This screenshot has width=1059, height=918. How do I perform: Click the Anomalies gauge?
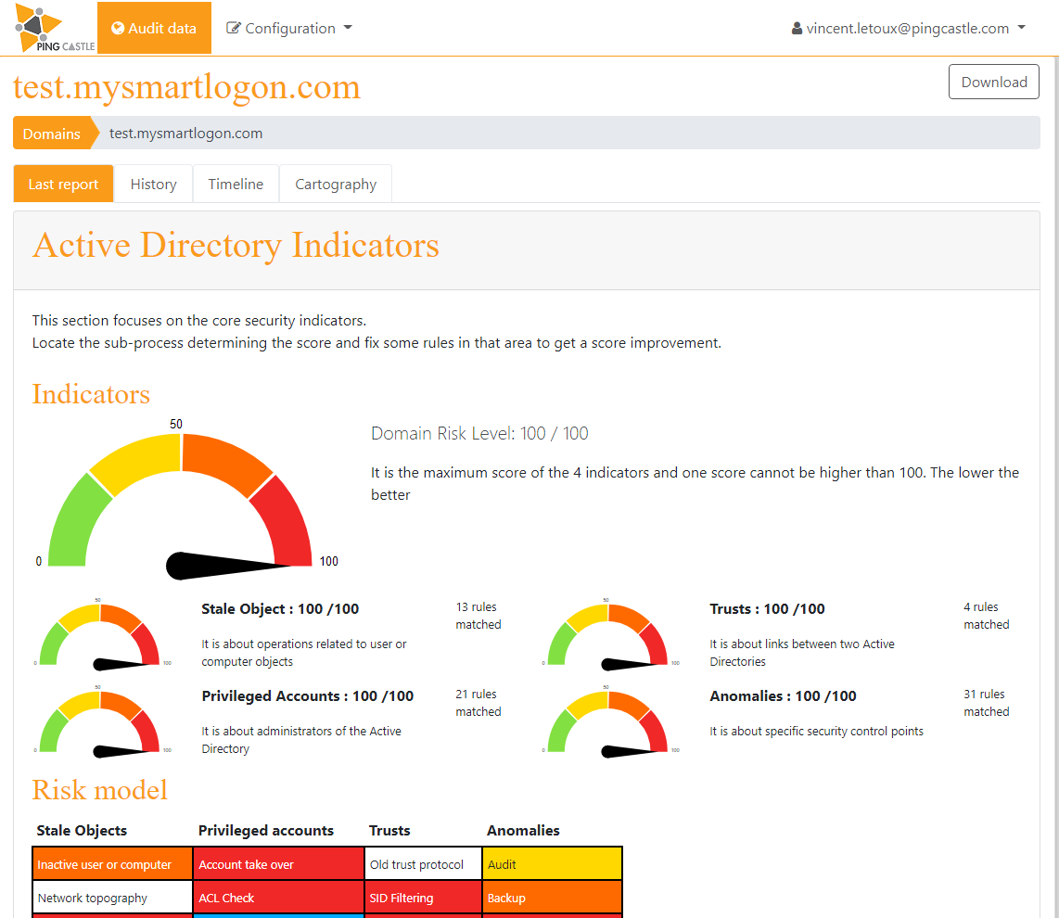[x=607, y=721]
